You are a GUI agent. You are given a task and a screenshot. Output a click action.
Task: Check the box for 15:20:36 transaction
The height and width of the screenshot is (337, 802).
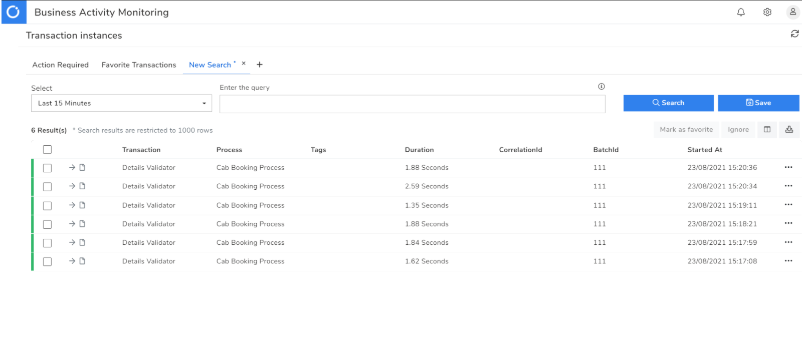pos(47,168)
